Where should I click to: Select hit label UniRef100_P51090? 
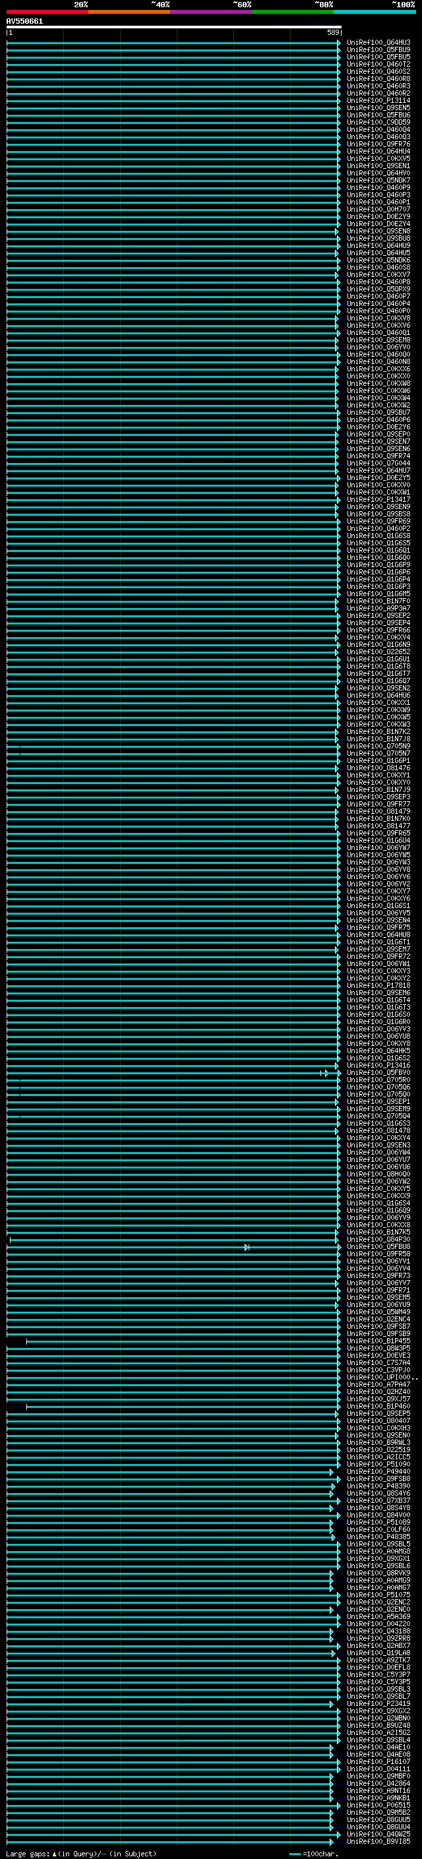point(378,1464)
